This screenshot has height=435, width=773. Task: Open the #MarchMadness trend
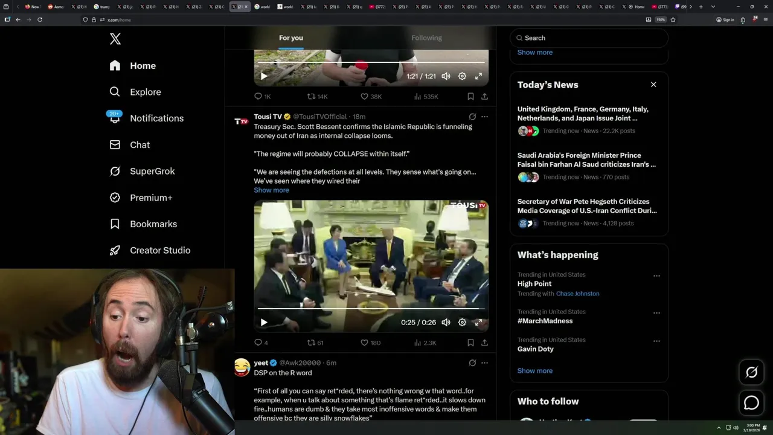(x=545, y=321)
